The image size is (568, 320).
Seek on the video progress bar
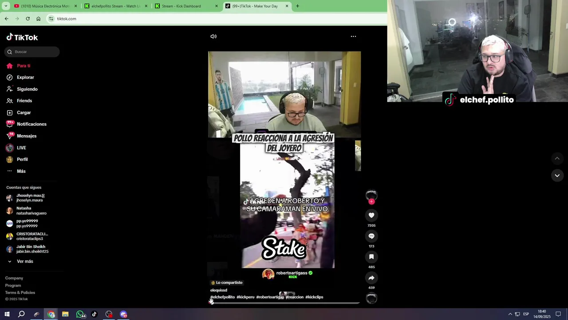pyautogui.click(x=284, y=303)
